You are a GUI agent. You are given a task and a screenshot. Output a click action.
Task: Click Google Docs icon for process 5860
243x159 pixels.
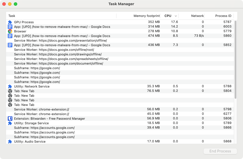(10, 36)
